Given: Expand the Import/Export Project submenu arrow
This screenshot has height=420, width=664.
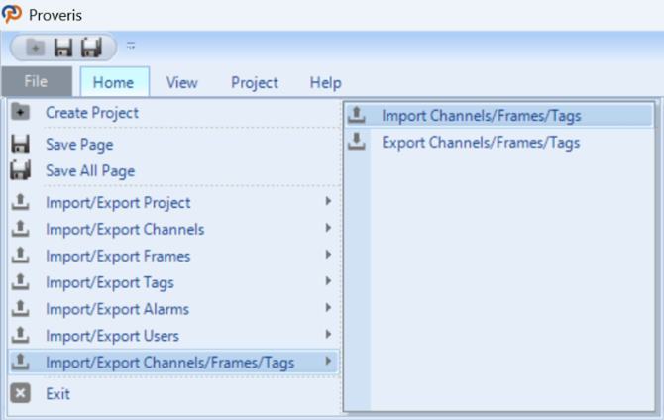Looking at the screenshot, I should [x=328, y=201].
